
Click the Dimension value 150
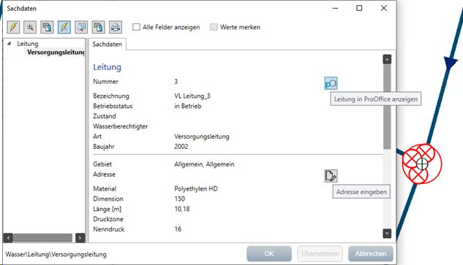(x=179, y=199)
